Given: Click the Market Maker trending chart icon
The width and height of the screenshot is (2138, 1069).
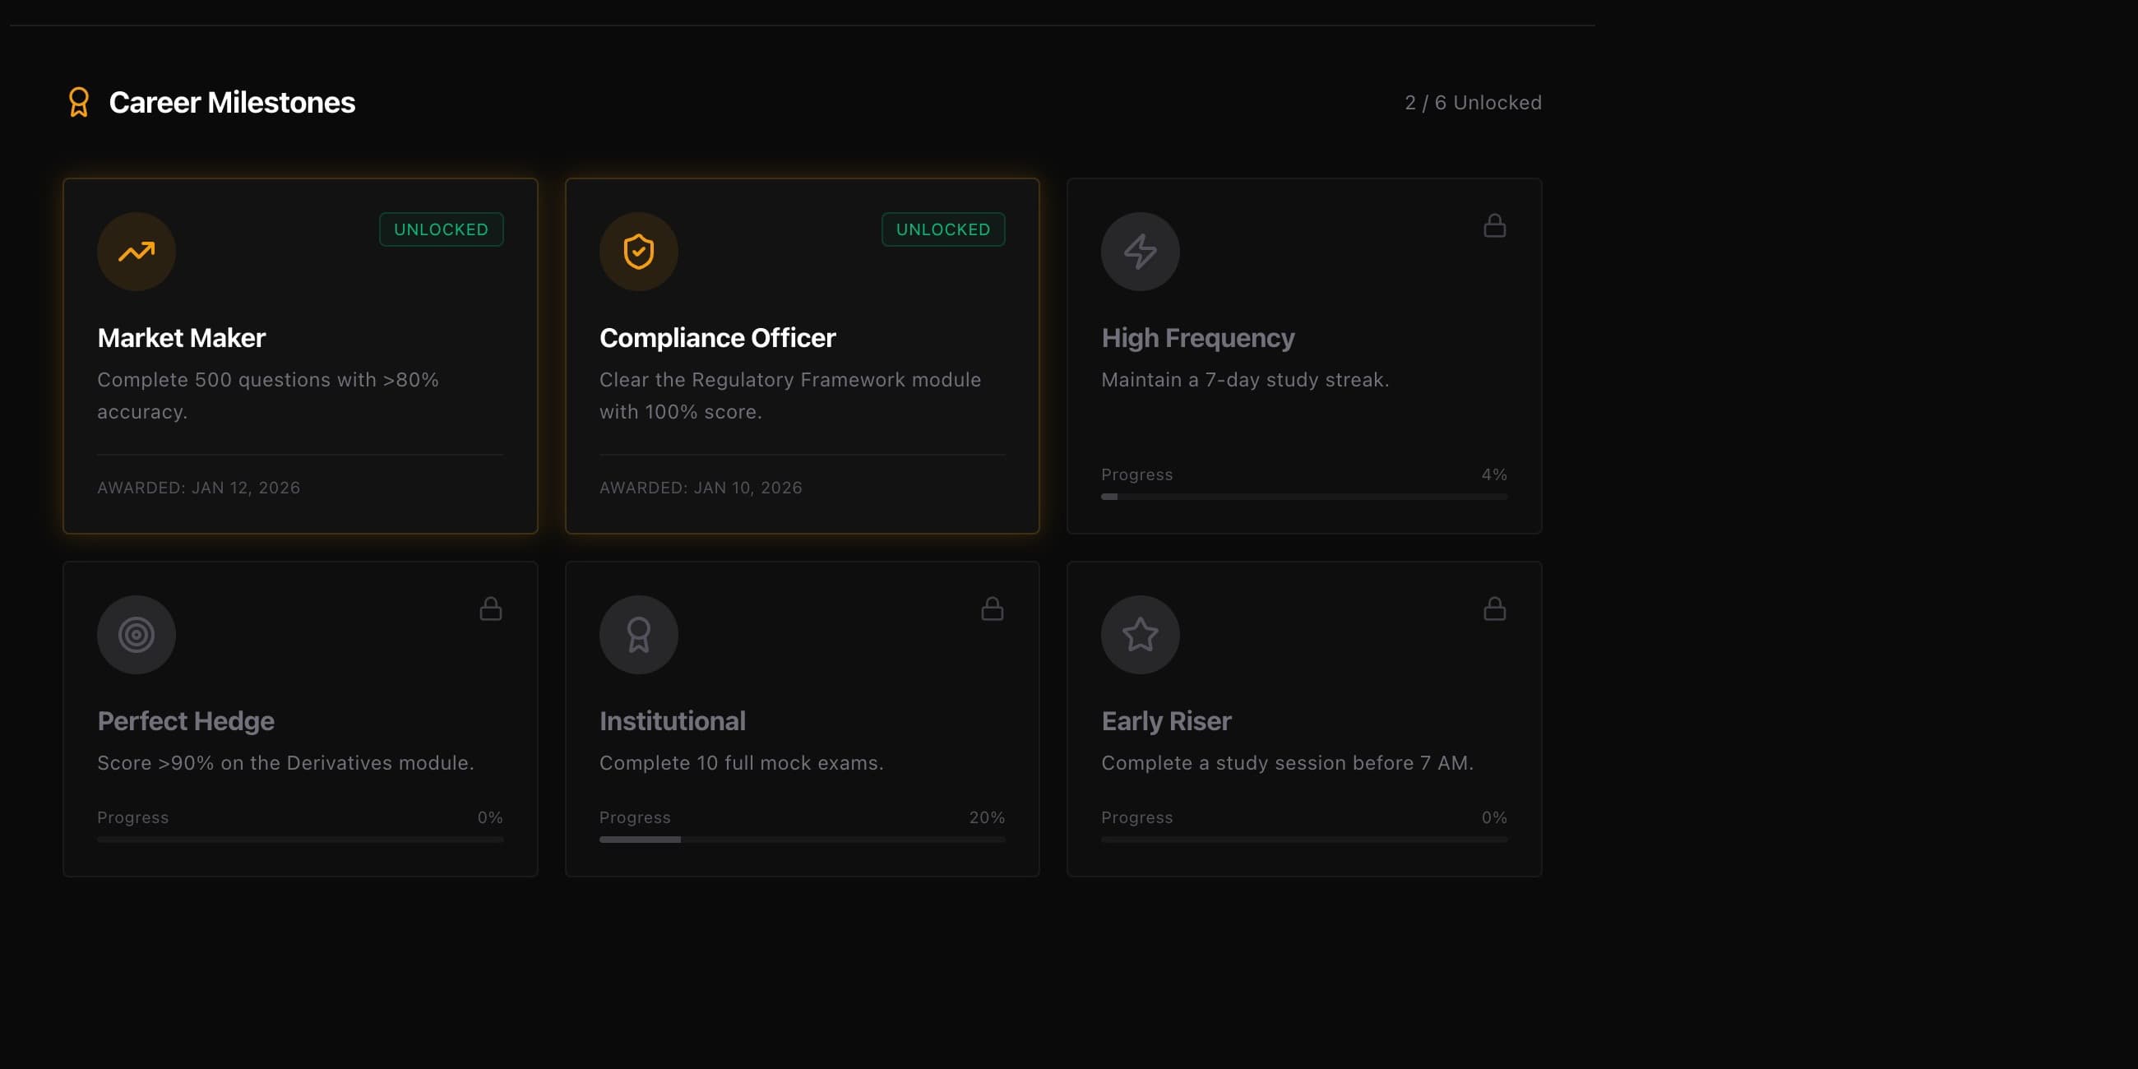Looking at the screenshot, I should (136, 252).
